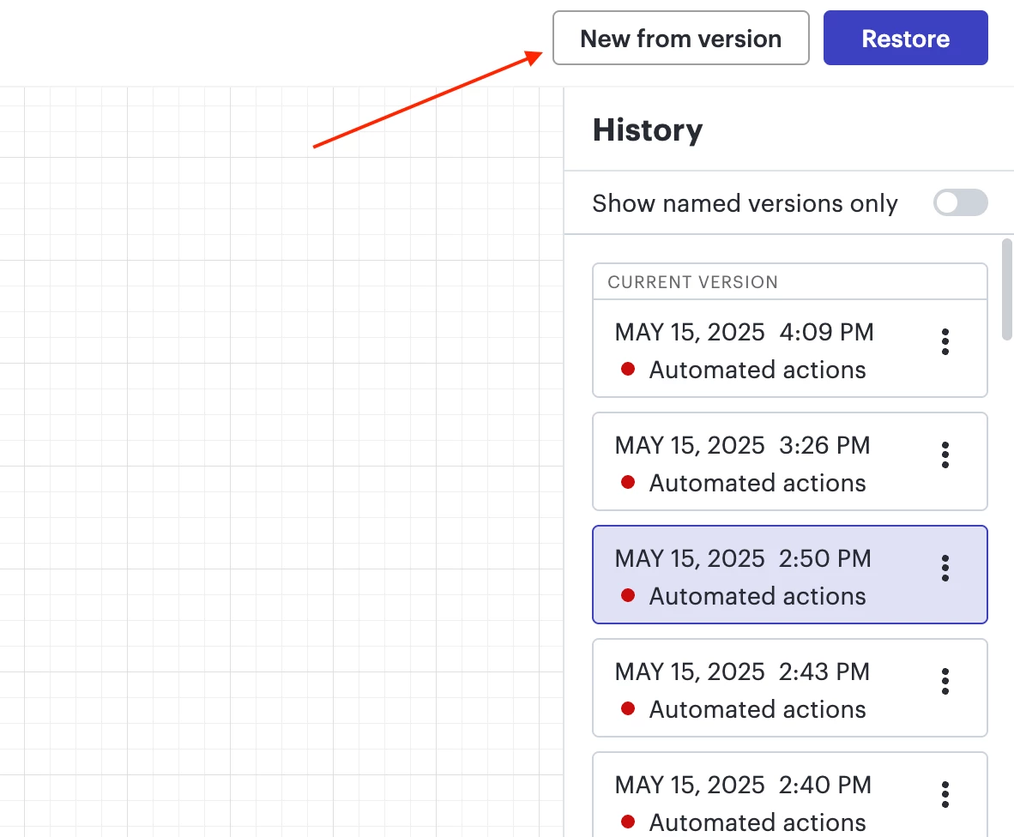Screen dimensions: 1014x837
Task: Open options menu for 2:40 PM version
Action: (x=945, y=794)
